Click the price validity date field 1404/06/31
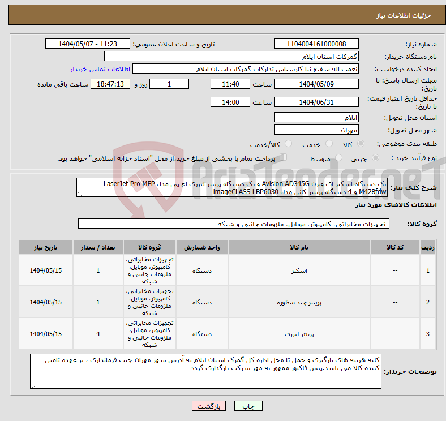The height and width of the screenshot is (421, 446). pyautogui.click(x=316, y=102)
